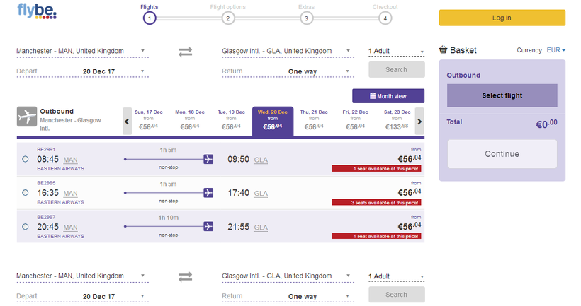Click the yellow Log in button
581x306 pixels.
(x=502, y=18)
